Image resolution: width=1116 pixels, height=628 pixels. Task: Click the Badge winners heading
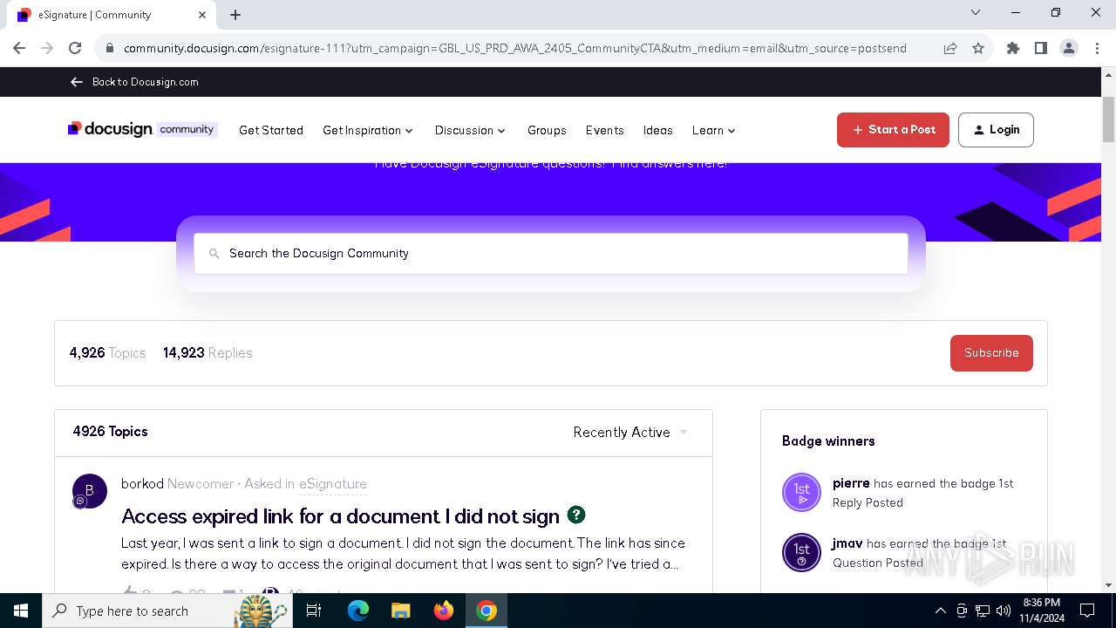pos(828,441)
